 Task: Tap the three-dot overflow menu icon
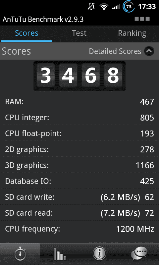(142, 19)
